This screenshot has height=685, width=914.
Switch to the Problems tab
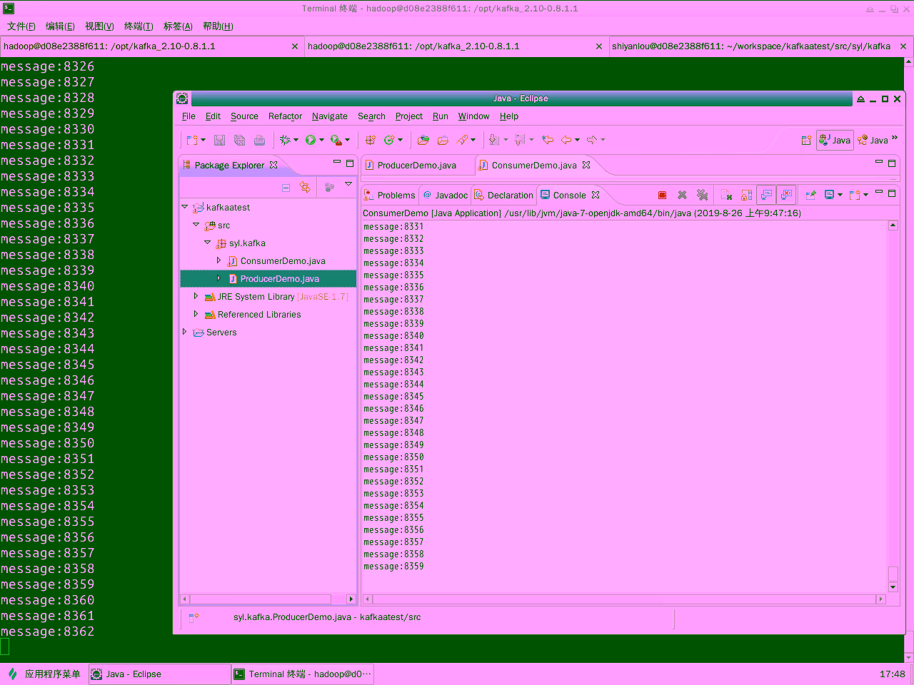click(x=390, y=195)
